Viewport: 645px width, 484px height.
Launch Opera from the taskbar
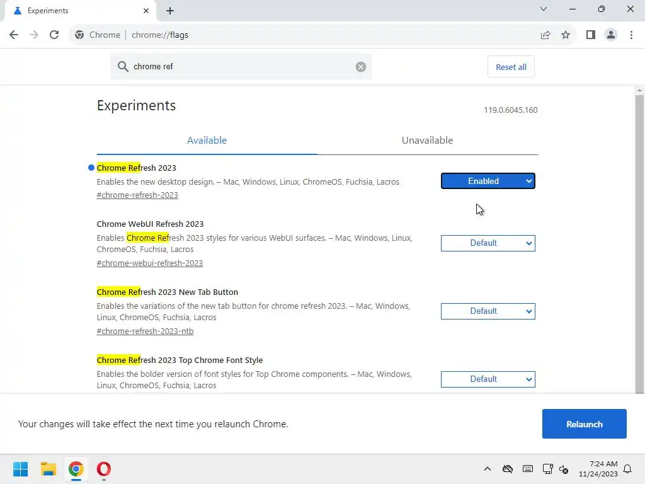coord(104,469)
